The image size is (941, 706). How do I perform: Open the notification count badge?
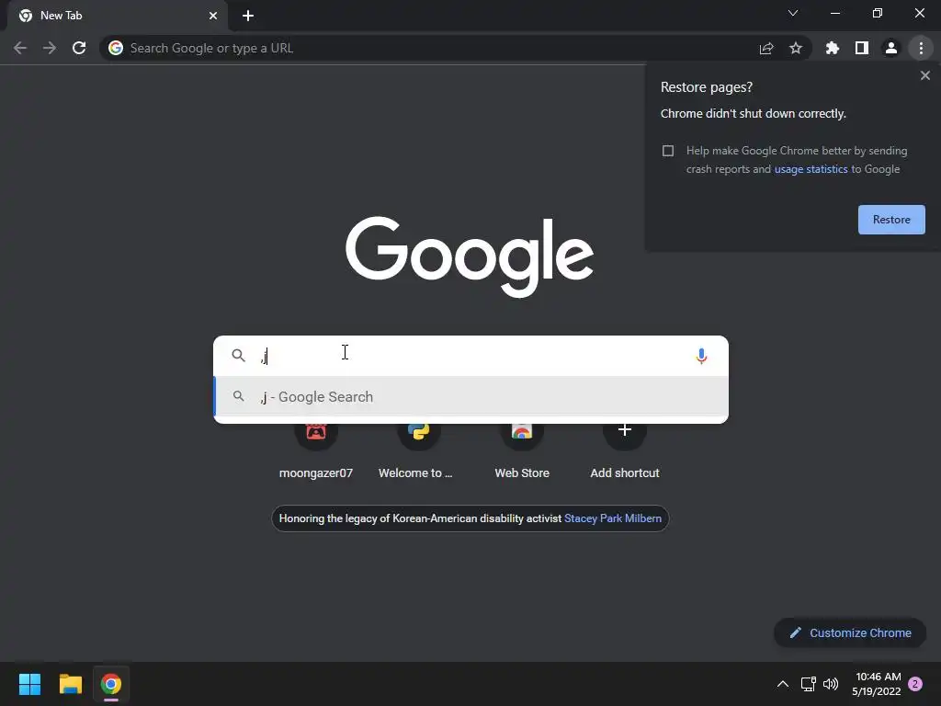click(915, 684)
